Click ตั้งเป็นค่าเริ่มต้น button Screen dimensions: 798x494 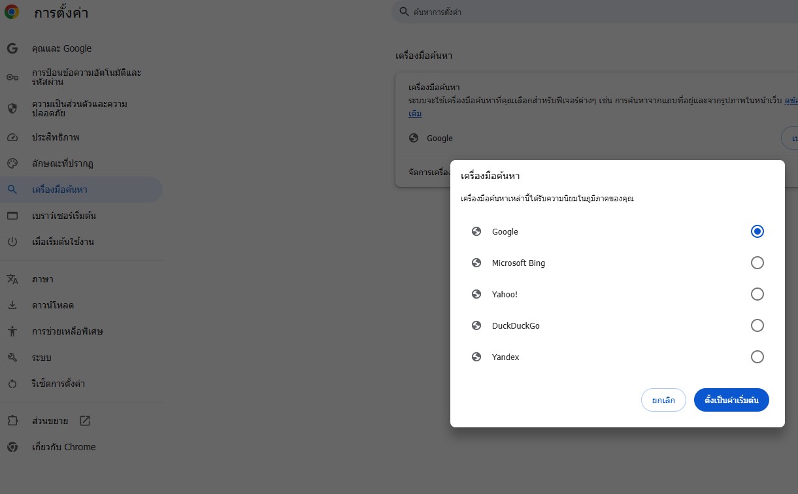tap(731, 400)
